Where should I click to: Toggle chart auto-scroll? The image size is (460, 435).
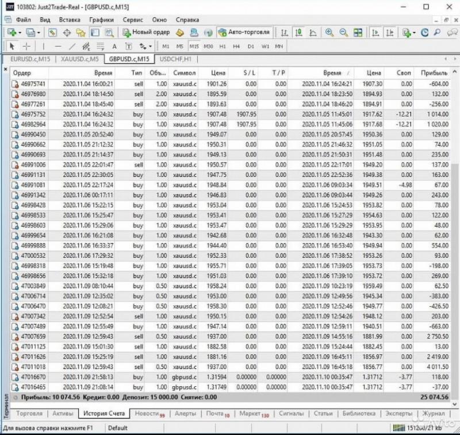(x=375, y=33)
